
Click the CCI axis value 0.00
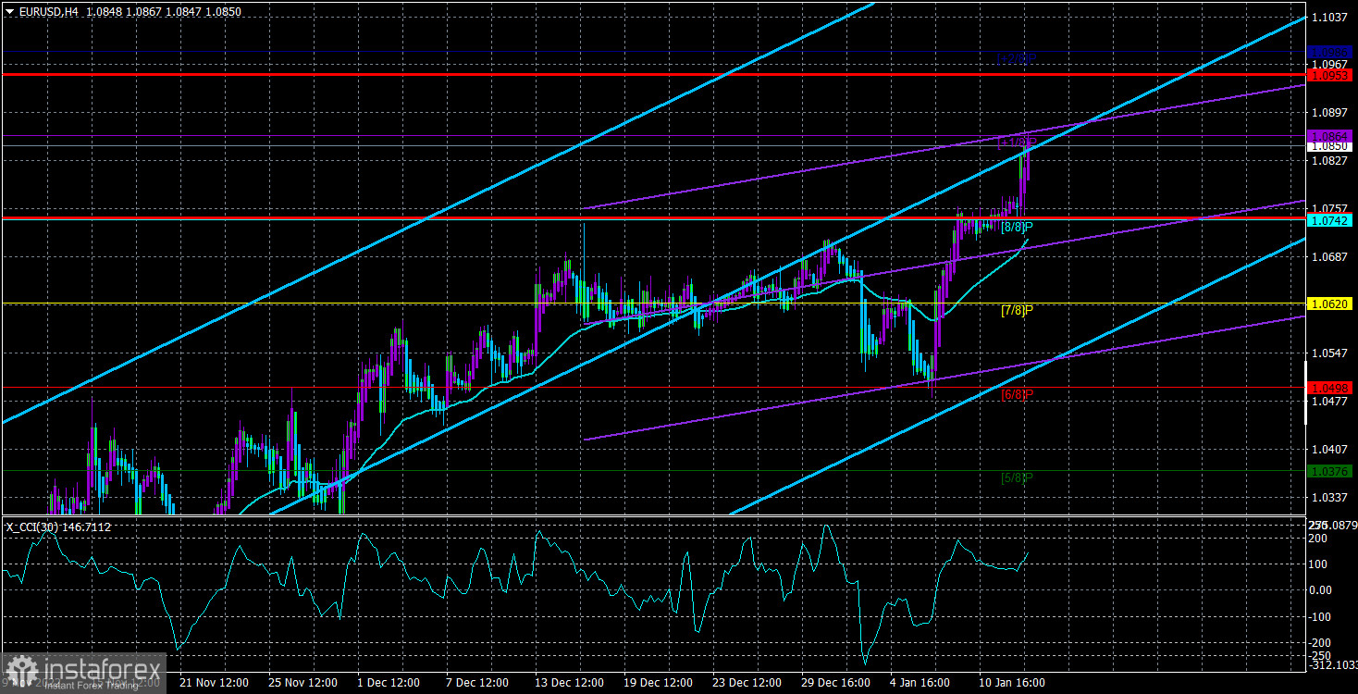pyautogui.click(x=1320, y=590)
